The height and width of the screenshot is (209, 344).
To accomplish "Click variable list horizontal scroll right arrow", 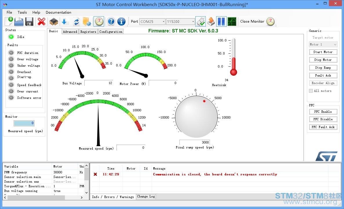I will [82, 197].
